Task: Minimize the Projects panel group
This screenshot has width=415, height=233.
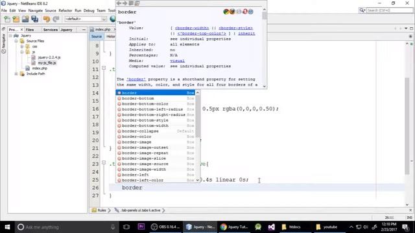Action: pos(84,30)
